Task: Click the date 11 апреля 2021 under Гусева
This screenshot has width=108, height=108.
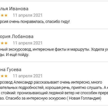Action: pos(28,76)
